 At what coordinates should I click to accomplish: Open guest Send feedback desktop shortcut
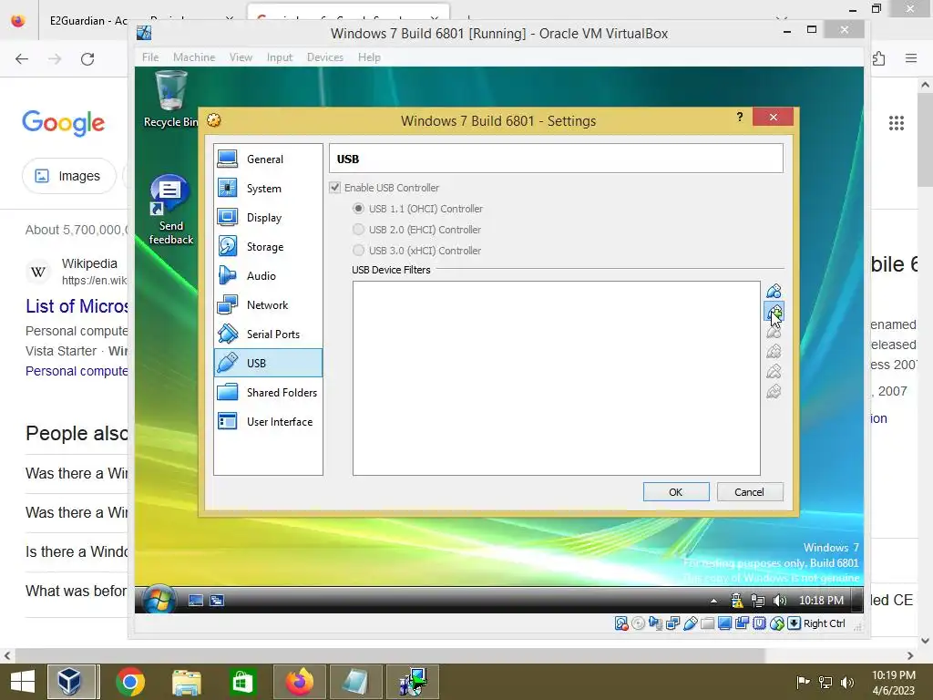[x=170, y=210]
